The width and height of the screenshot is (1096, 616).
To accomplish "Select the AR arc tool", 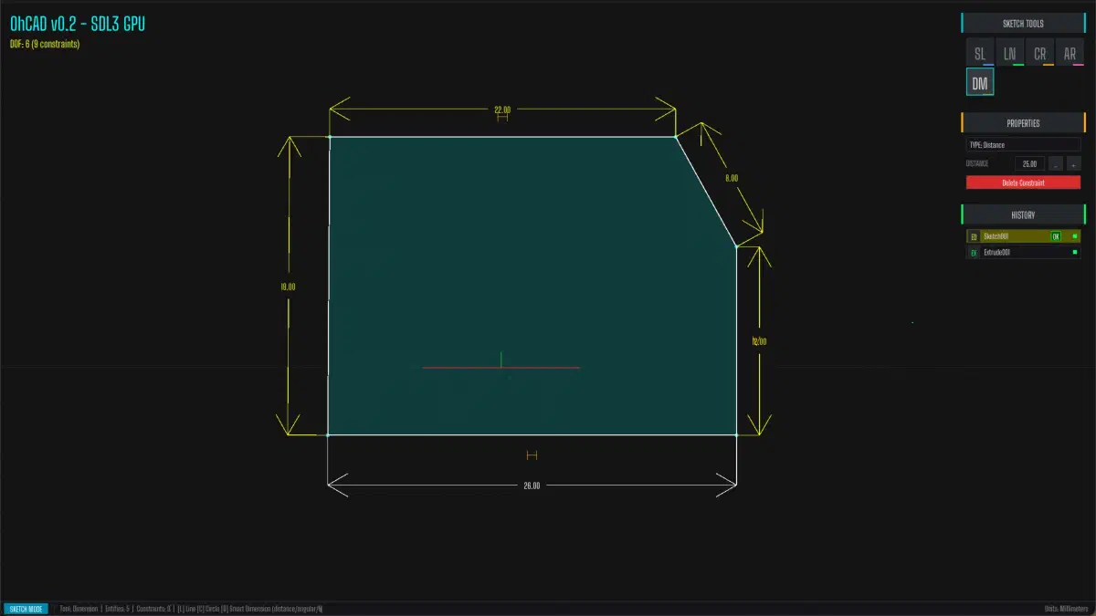I will [1070, 53].
